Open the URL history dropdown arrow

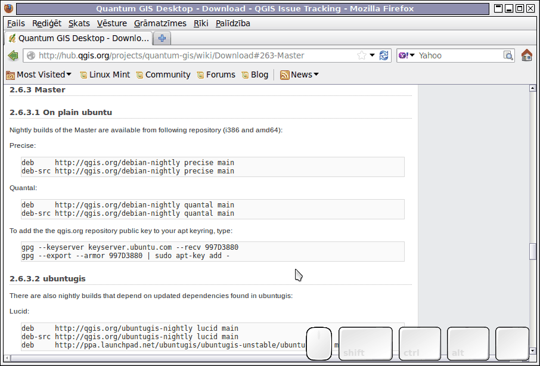[373, 55]
